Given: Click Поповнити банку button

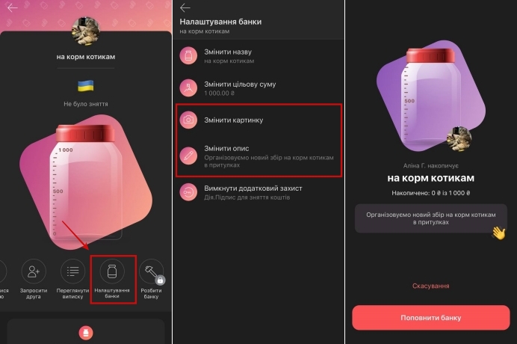Looking at the screenshot, I should point(431,318).
